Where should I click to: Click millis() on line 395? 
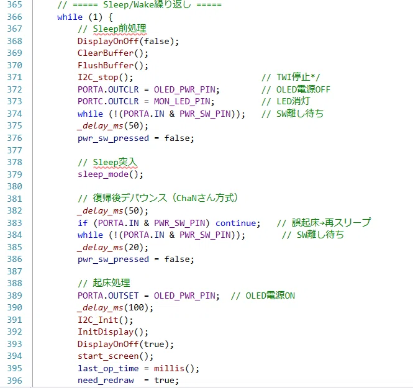174,368
